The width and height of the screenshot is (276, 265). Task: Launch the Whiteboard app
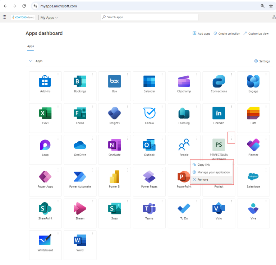tap(45, 240)
